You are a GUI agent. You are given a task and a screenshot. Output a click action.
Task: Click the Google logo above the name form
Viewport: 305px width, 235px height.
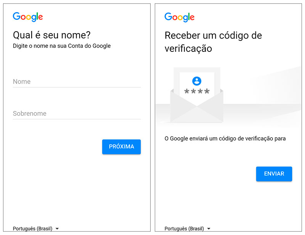click(x=28, y=17)
